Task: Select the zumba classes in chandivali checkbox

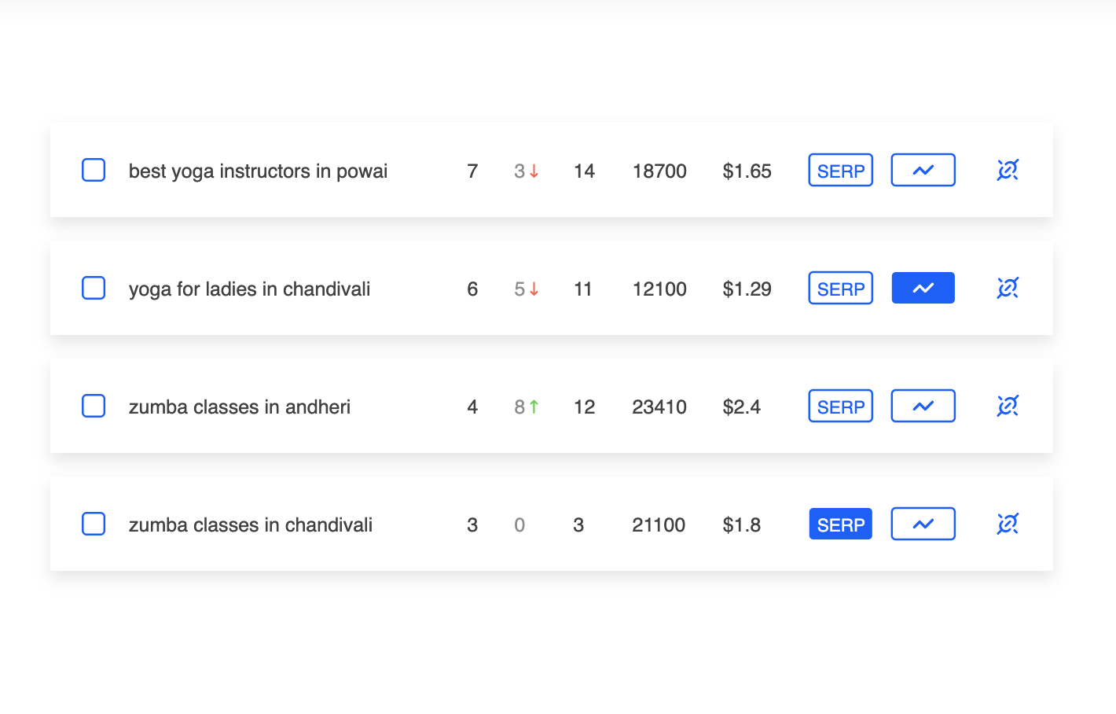Action: (x=94, y=524)
